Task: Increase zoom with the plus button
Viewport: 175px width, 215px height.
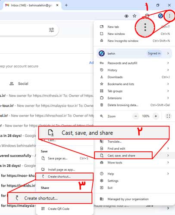Action: pos(156,116)
